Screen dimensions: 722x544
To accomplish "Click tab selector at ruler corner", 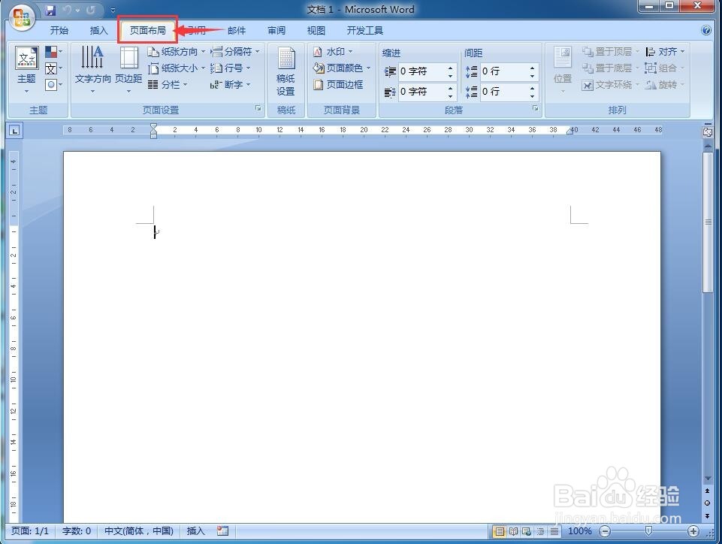I will [x=15, y=131].
